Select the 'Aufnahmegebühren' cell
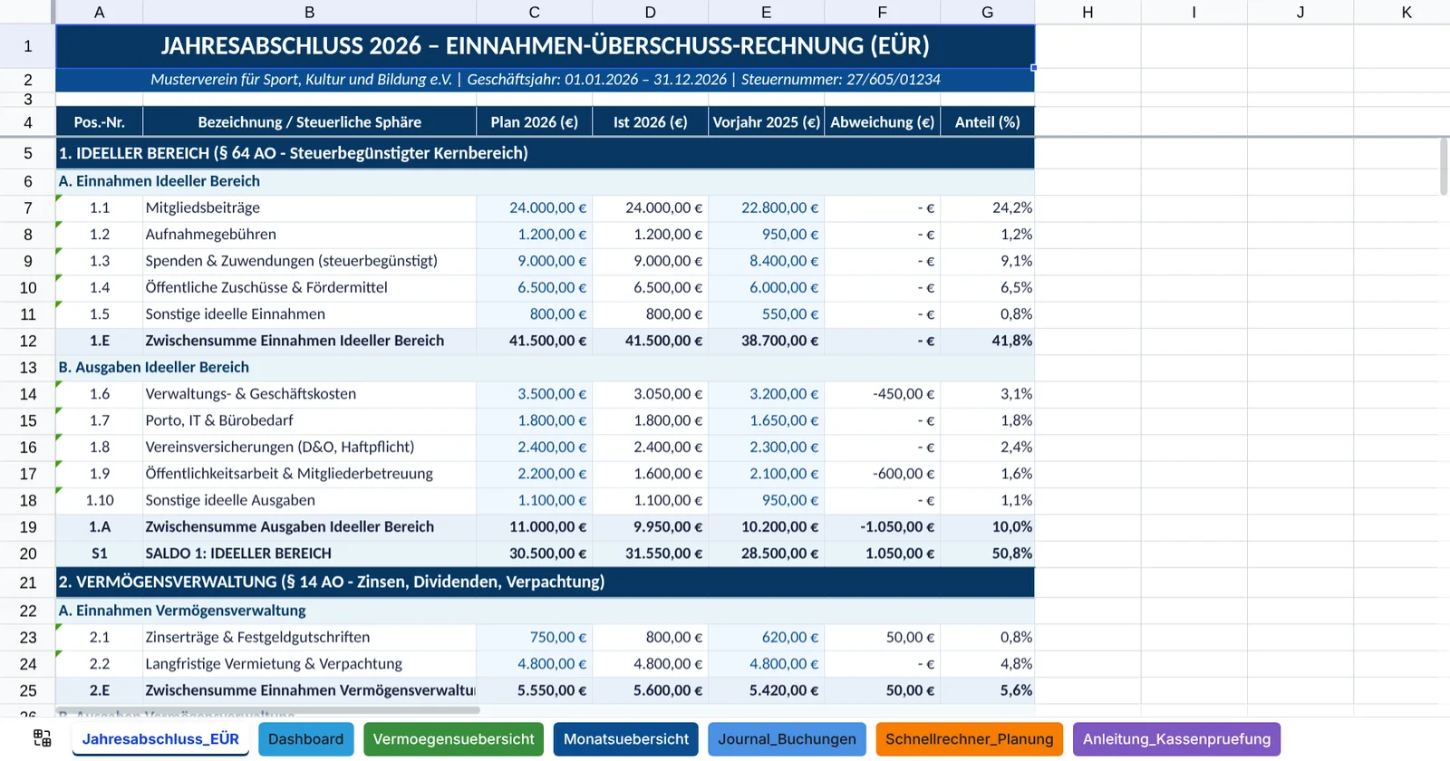This screenshot has height=761, width=1450. [x=309, y=234]
